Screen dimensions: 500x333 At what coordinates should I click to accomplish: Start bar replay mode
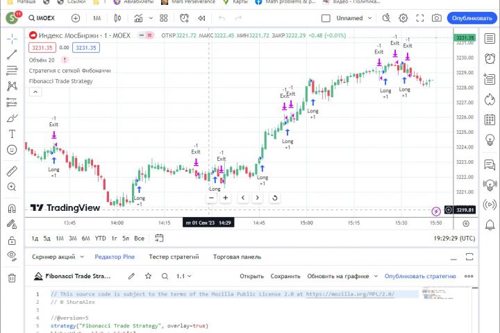(x=201, y=18)
